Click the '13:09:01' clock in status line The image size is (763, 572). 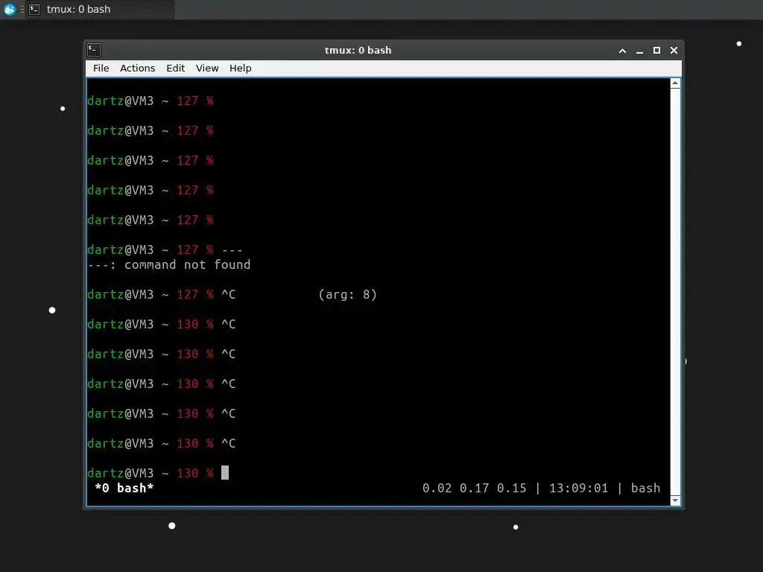coord(578,488)
